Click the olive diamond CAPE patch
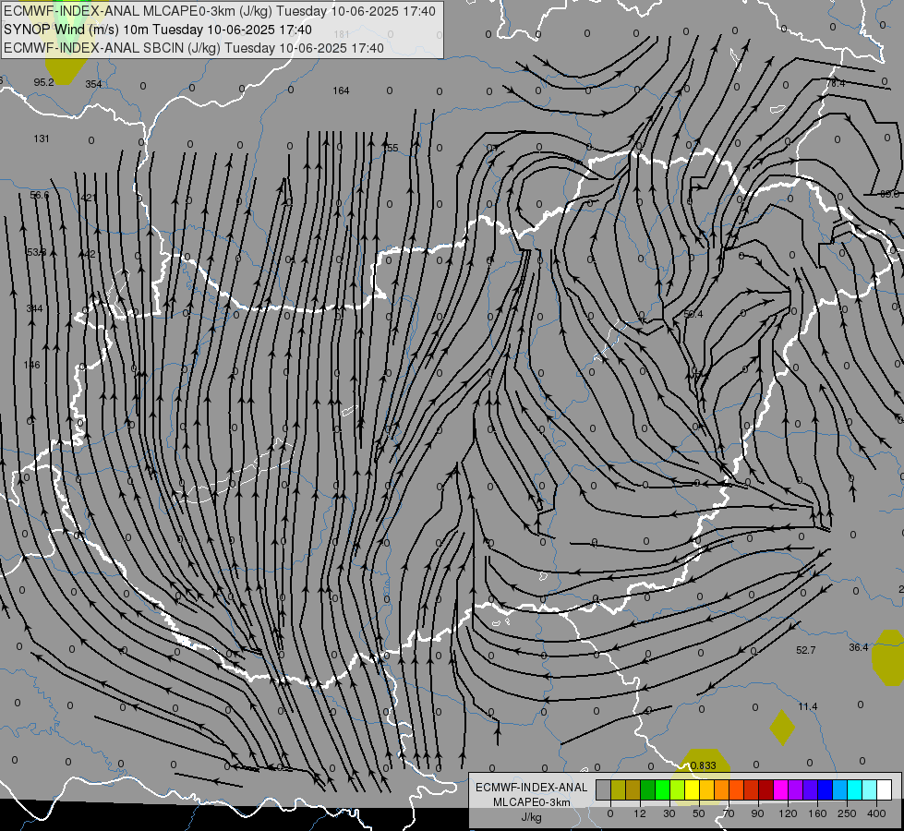904x831 pixels. coord(782,728)
